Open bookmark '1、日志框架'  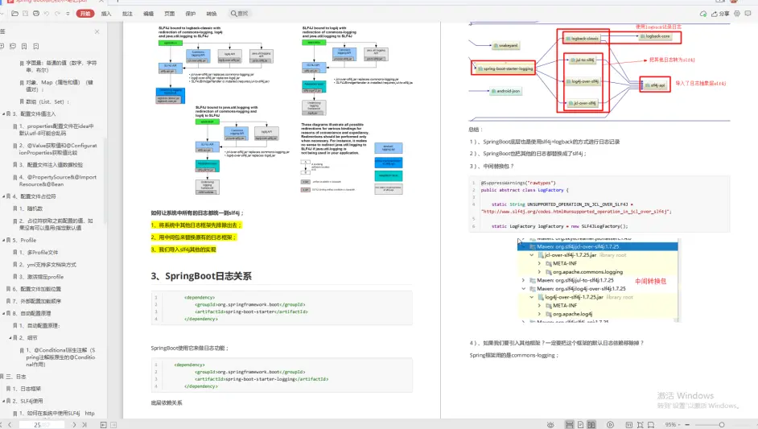click(27, 389)
